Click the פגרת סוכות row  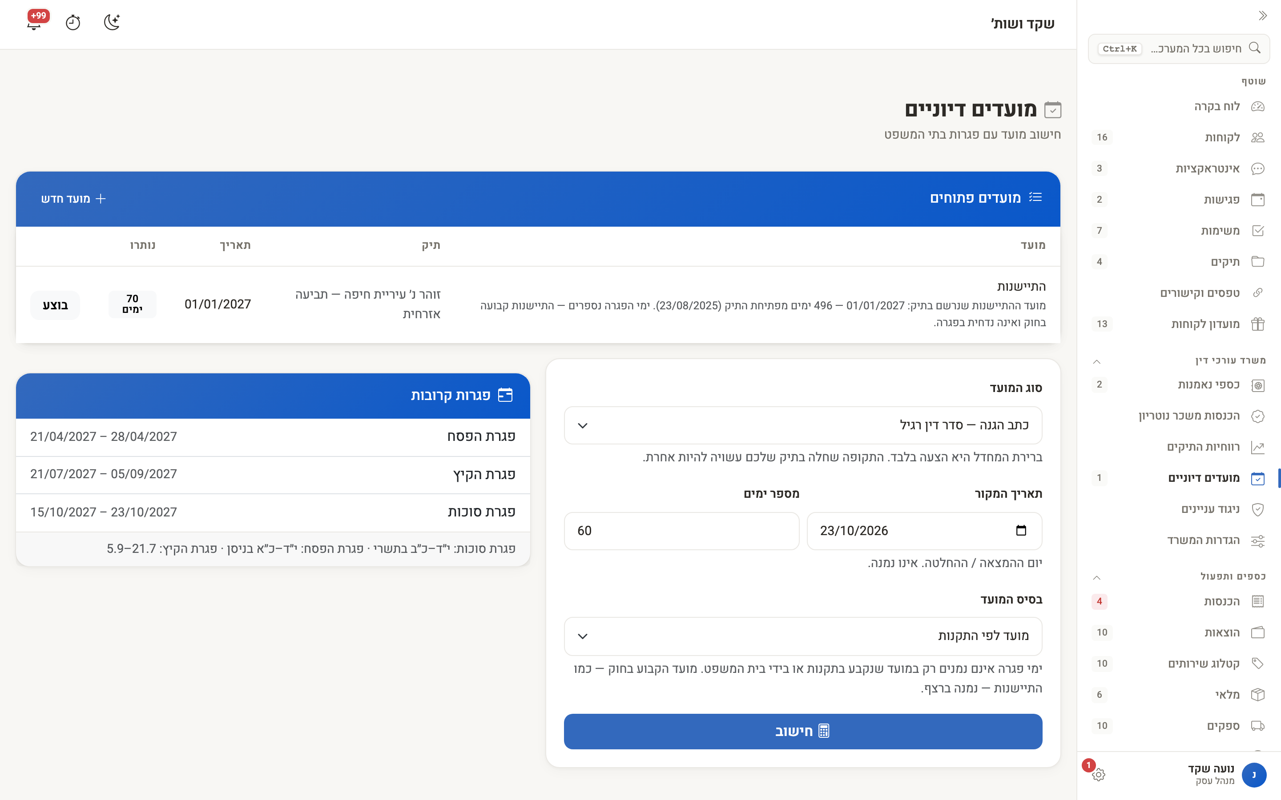point(273,513)
